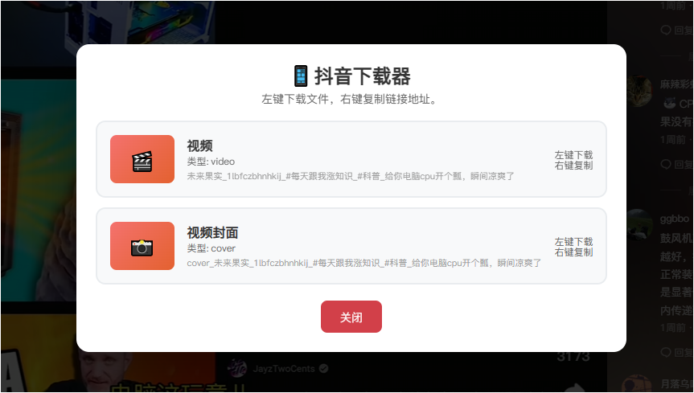Click the phone icon beside the title

301,76
